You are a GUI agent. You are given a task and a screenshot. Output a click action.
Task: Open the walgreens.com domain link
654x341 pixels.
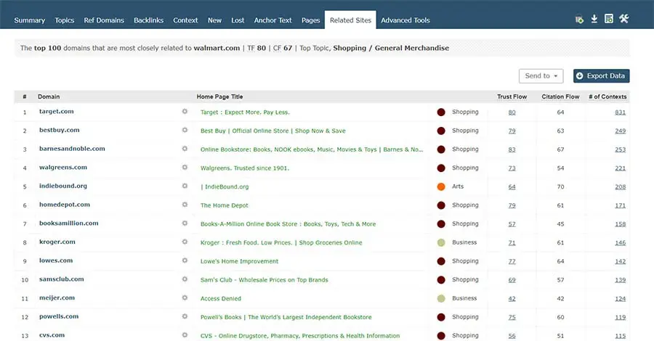63,168
